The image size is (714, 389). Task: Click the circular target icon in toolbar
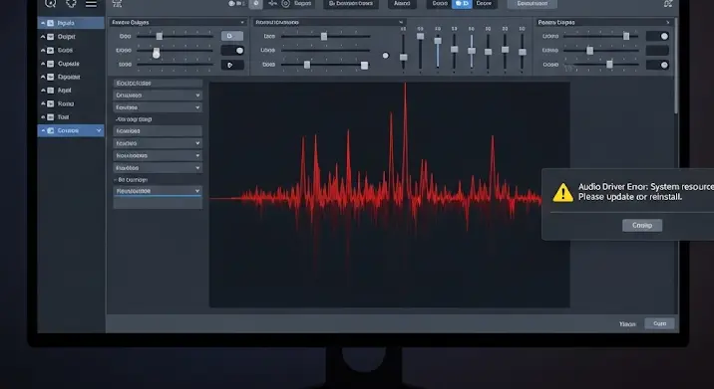[285, 3]
